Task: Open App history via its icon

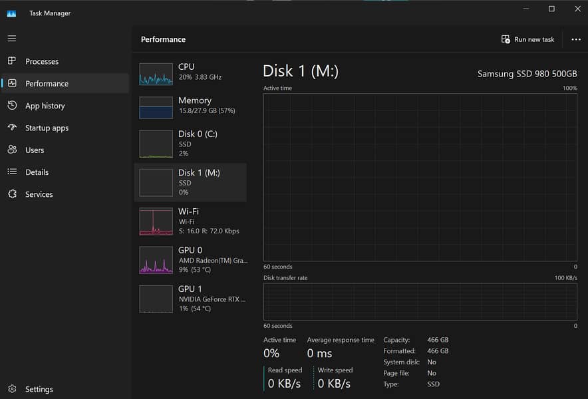Action: (12, 106)
